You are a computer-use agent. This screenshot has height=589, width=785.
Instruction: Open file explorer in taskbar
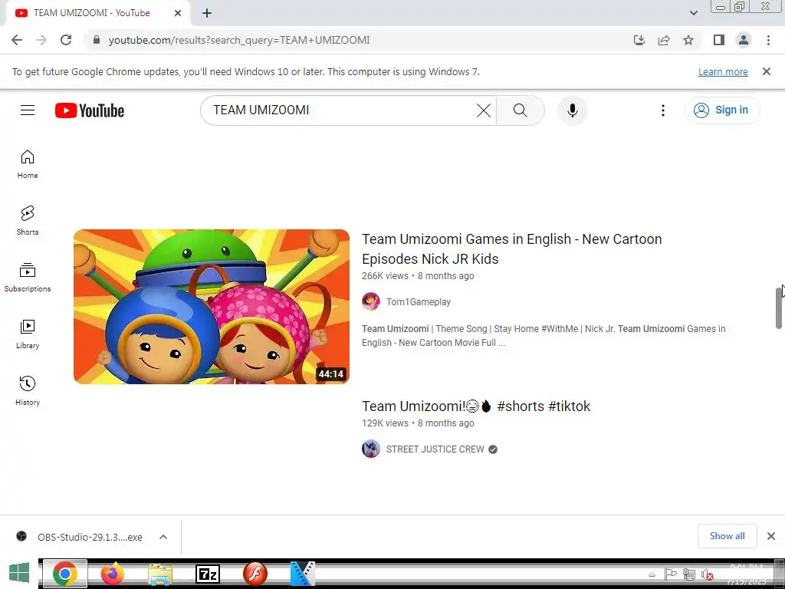pos(160,574)
